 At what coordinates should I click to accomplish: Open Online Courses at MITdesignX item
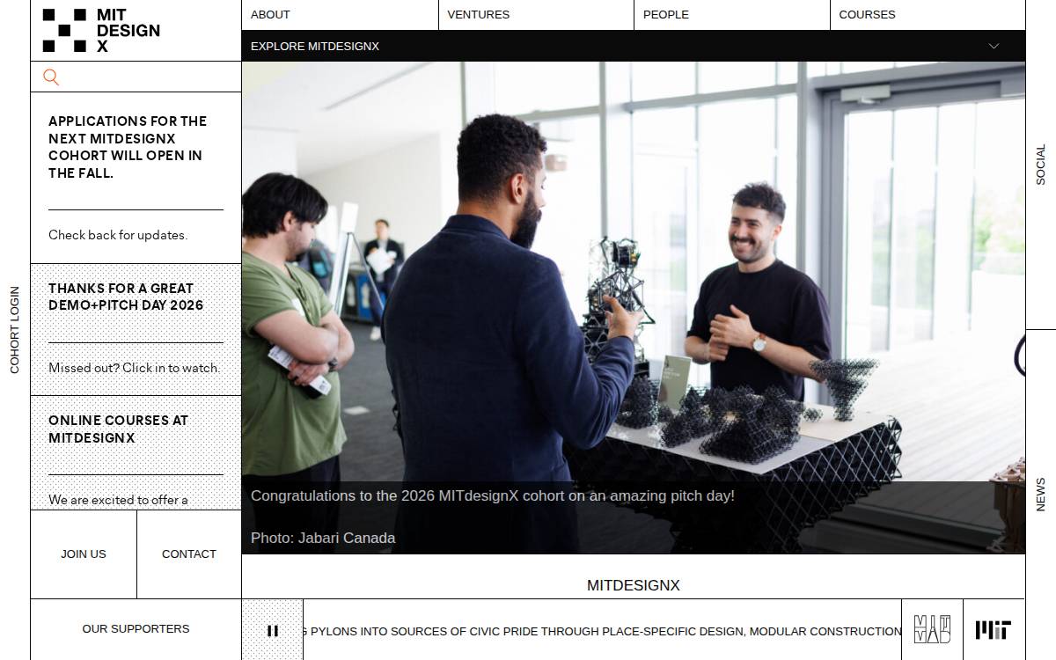(118, 429)
